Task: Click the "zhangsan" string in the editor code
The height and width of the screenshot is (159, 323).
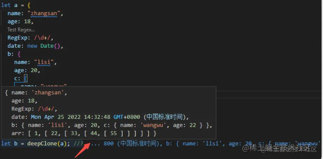Action: pyautogui.click(x=44, y=13)
